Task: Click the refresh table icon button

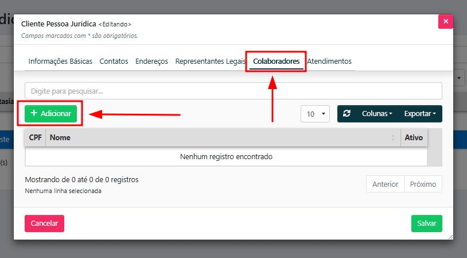Action: [x=347, y=114]
